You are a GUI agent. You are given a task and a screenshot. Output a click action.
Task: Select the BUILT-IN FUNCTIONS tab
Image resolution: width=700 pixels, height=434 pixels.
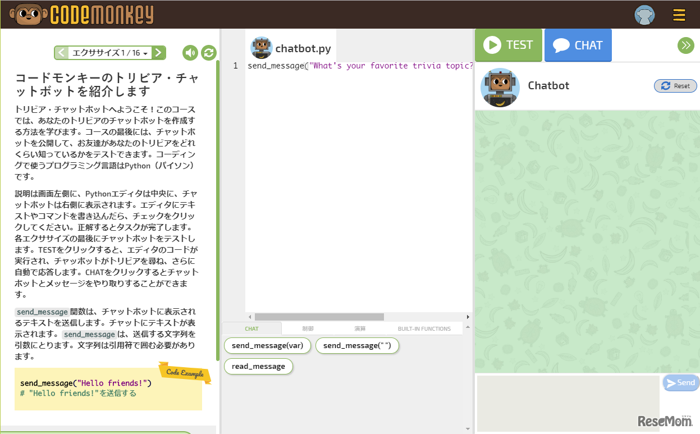pyautogui.click(x=424, y=328)
